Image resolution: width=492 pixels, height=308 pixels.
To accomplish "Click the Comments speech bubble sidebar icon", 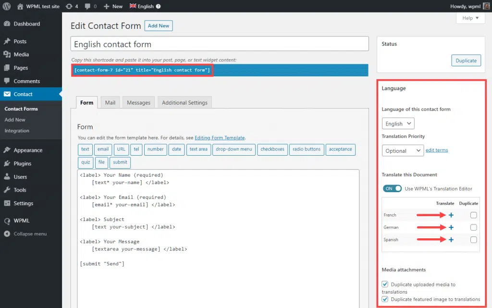I will (x=7, y=81).
